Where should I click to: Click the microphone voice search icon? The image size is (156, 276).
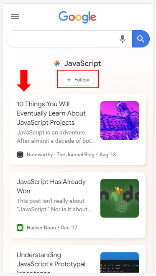coord(123,39)
